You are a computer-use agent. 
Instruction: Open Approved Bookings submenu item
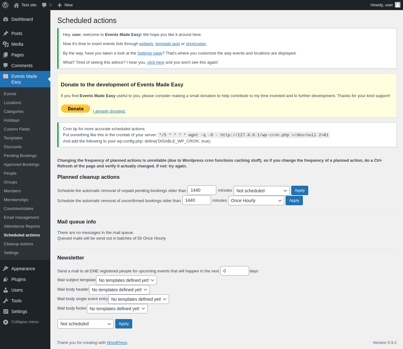21,165
